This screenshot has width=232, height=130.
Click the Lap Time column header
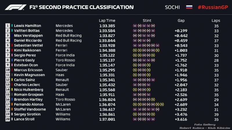[x=107, y=21]
